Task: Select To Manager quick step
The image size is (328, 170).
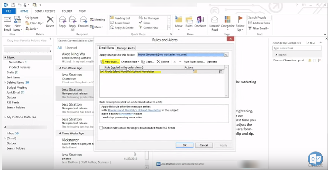Action: coord(149,18)
